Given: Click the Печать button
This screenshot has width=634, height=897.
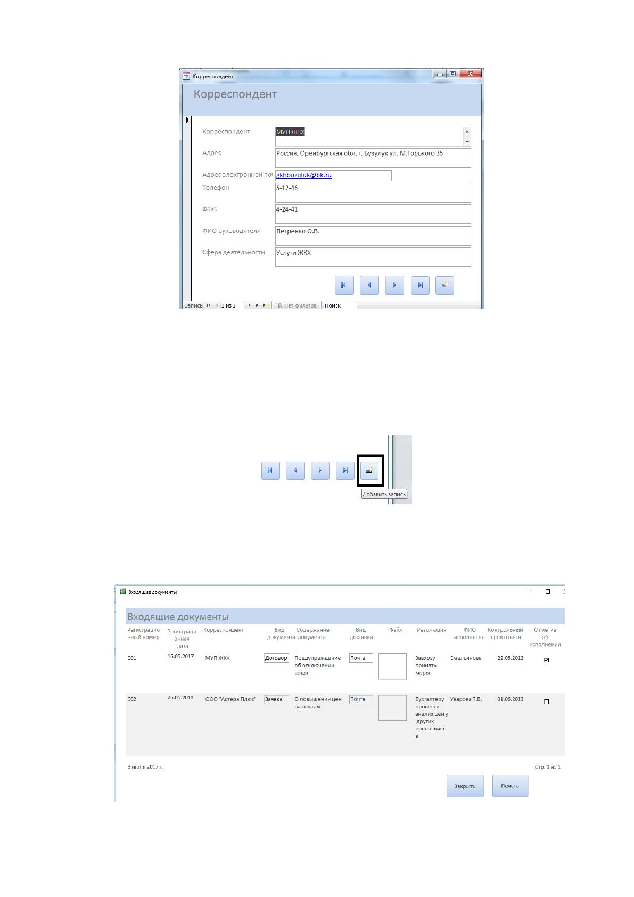Looking at the screenshot, I should pos(510,786).
